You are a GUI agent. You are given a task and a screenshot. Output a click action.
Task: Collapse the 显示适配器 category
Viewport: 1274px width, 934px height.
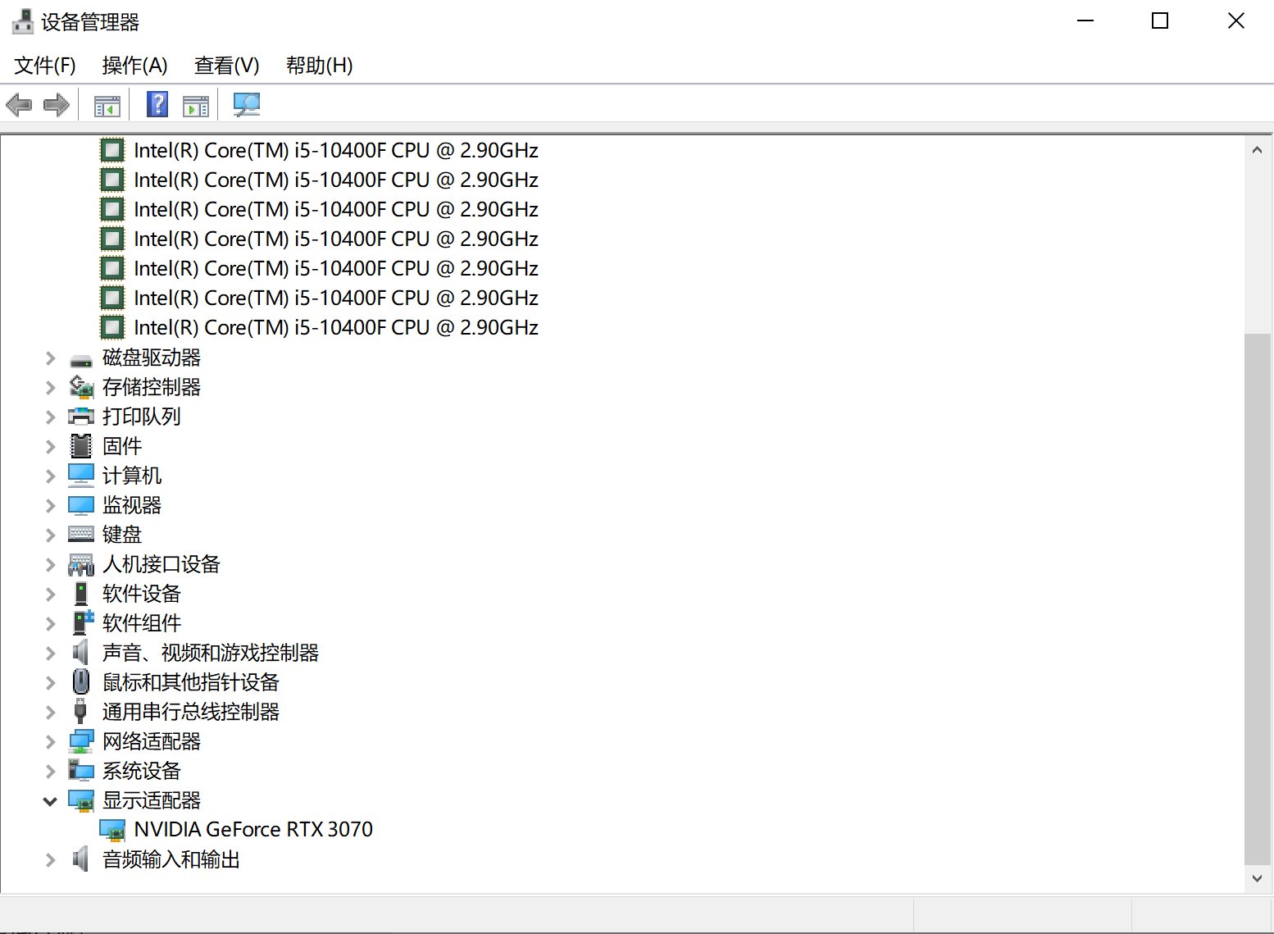click(51, 801)
